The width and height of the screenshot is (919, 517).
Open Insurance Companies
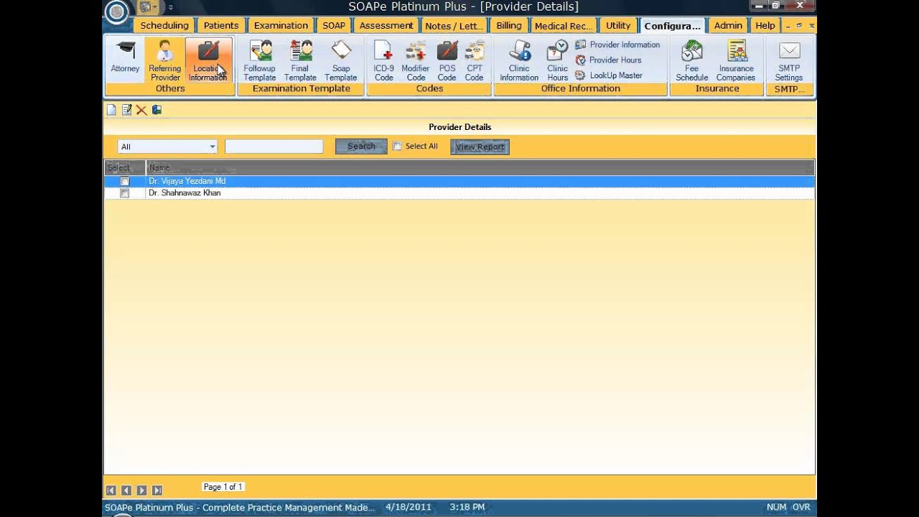[x=736, y=60]
